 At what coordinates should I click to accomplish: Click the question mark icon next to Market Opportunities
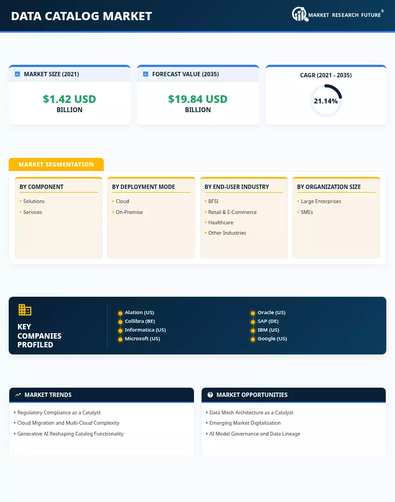click(210, 395)
